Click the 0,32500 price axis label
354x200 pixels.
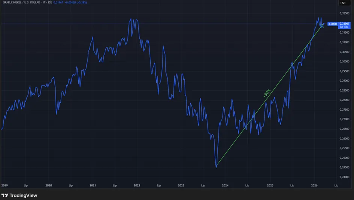[344, 13]
